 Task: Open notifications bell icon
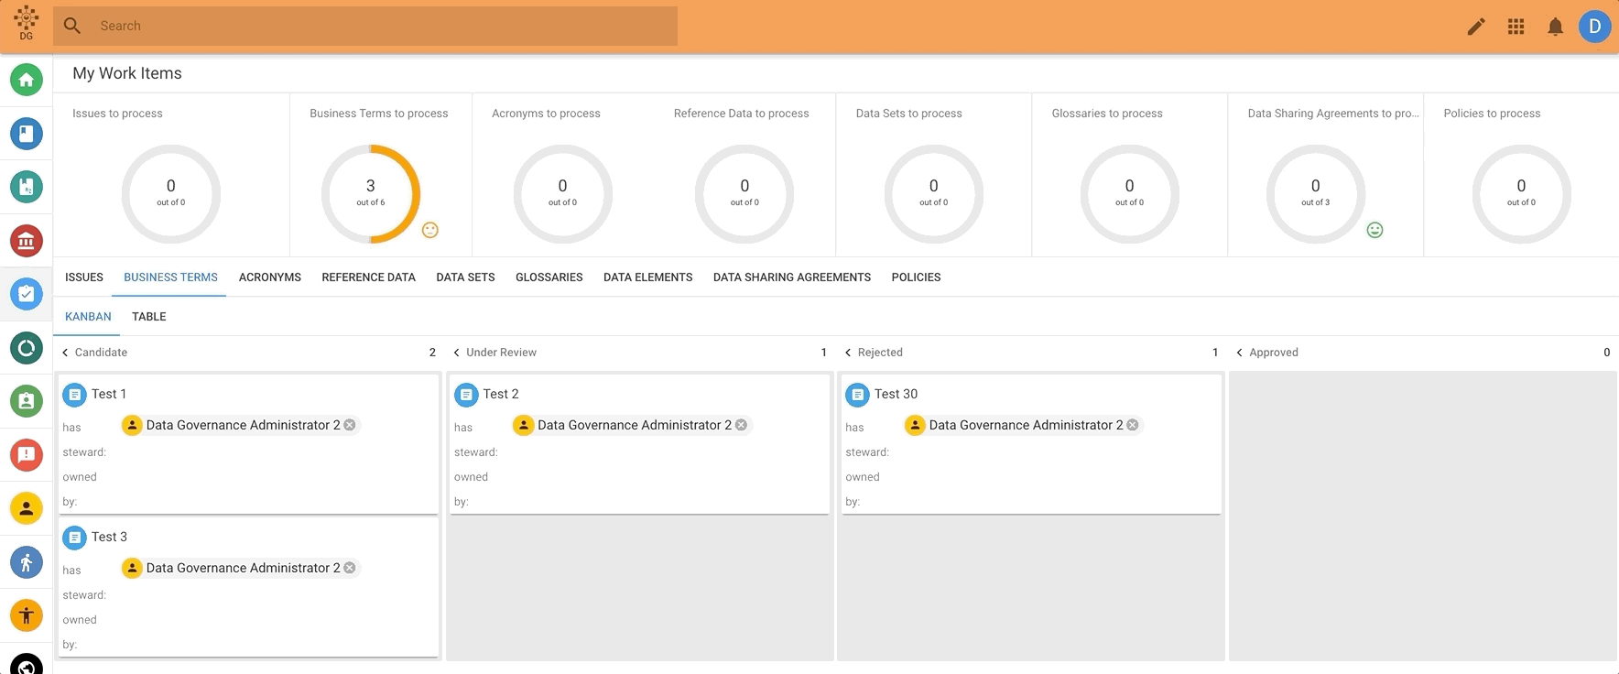pos(1555,27)
